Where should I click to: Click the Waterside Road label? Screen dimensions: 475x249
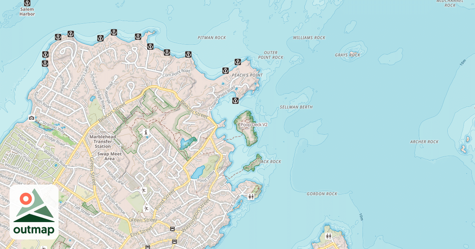click(x=55, y=158)
